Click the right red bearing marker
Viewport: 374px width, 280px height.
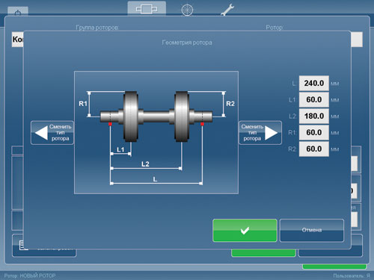click(202, 124)
